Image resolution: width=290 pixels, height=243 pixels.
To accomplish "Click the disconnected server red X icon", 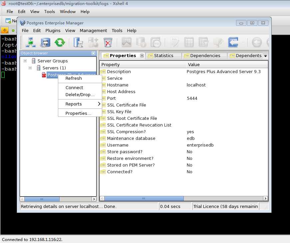I will [44, 75].
